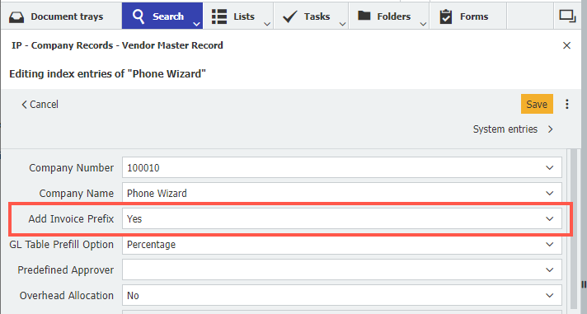Expand the Folders tab dropdown arrow
This screenshot has width=587, height=314.
point(423,24)
